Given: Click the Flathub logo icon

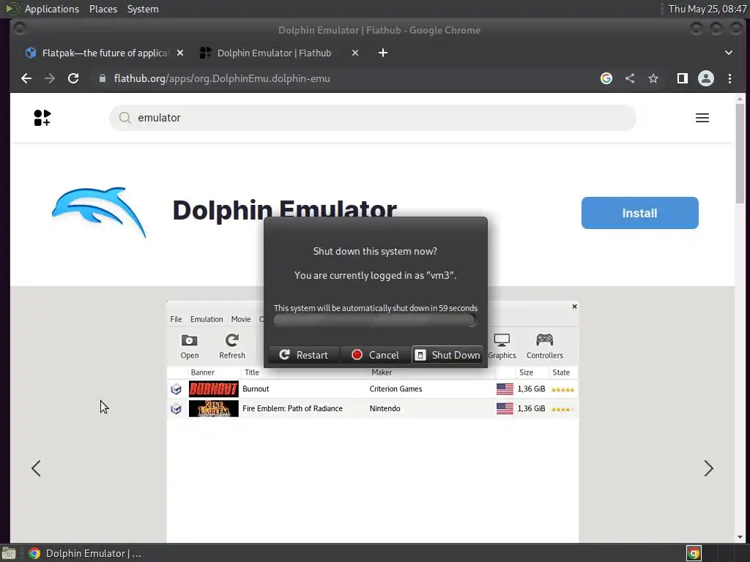Looking at the screenshot, I should tap(42, 118).
